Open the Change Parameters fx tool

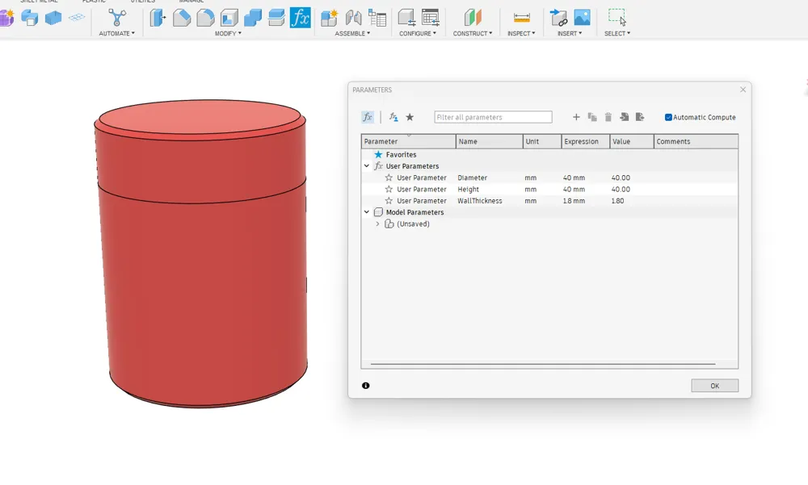pos(301,17)
